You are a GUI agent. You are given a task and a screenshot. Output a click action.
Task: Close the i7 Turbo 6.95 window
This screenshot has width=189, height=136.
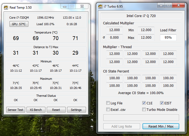click(x=178, y=5)
